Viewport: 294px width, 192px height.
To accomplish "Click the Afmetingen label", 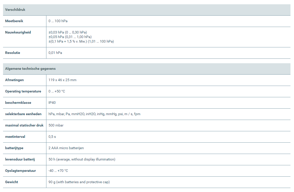I will click(14, 80).
